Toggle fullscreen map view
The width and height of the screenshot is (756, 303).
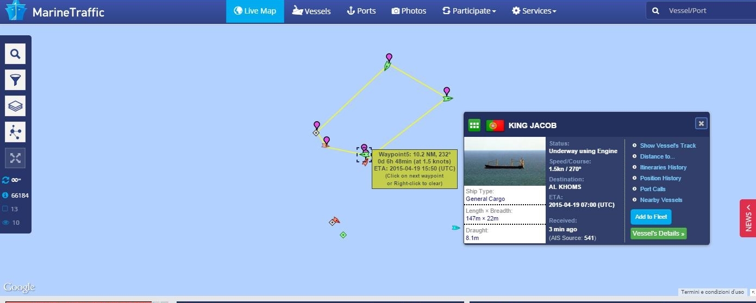(x=15, y=158)
